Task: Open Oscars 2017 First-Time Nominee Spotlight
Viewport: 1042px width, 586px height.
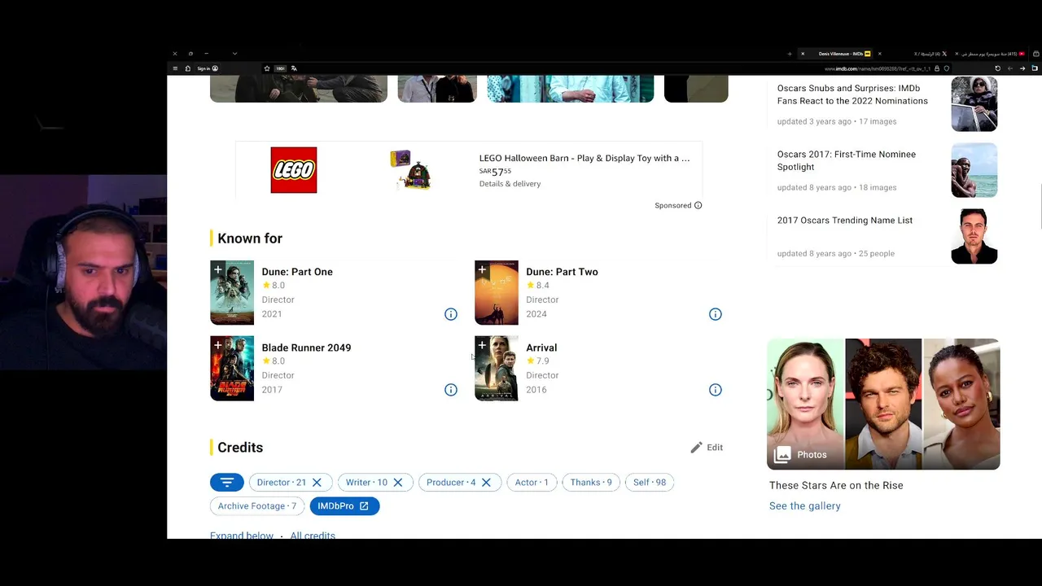Action: pos(847,160)
